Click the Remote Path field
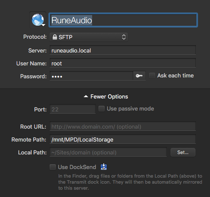Image resolution: width=210 pixels, height=197 pixels. (123, 139)
